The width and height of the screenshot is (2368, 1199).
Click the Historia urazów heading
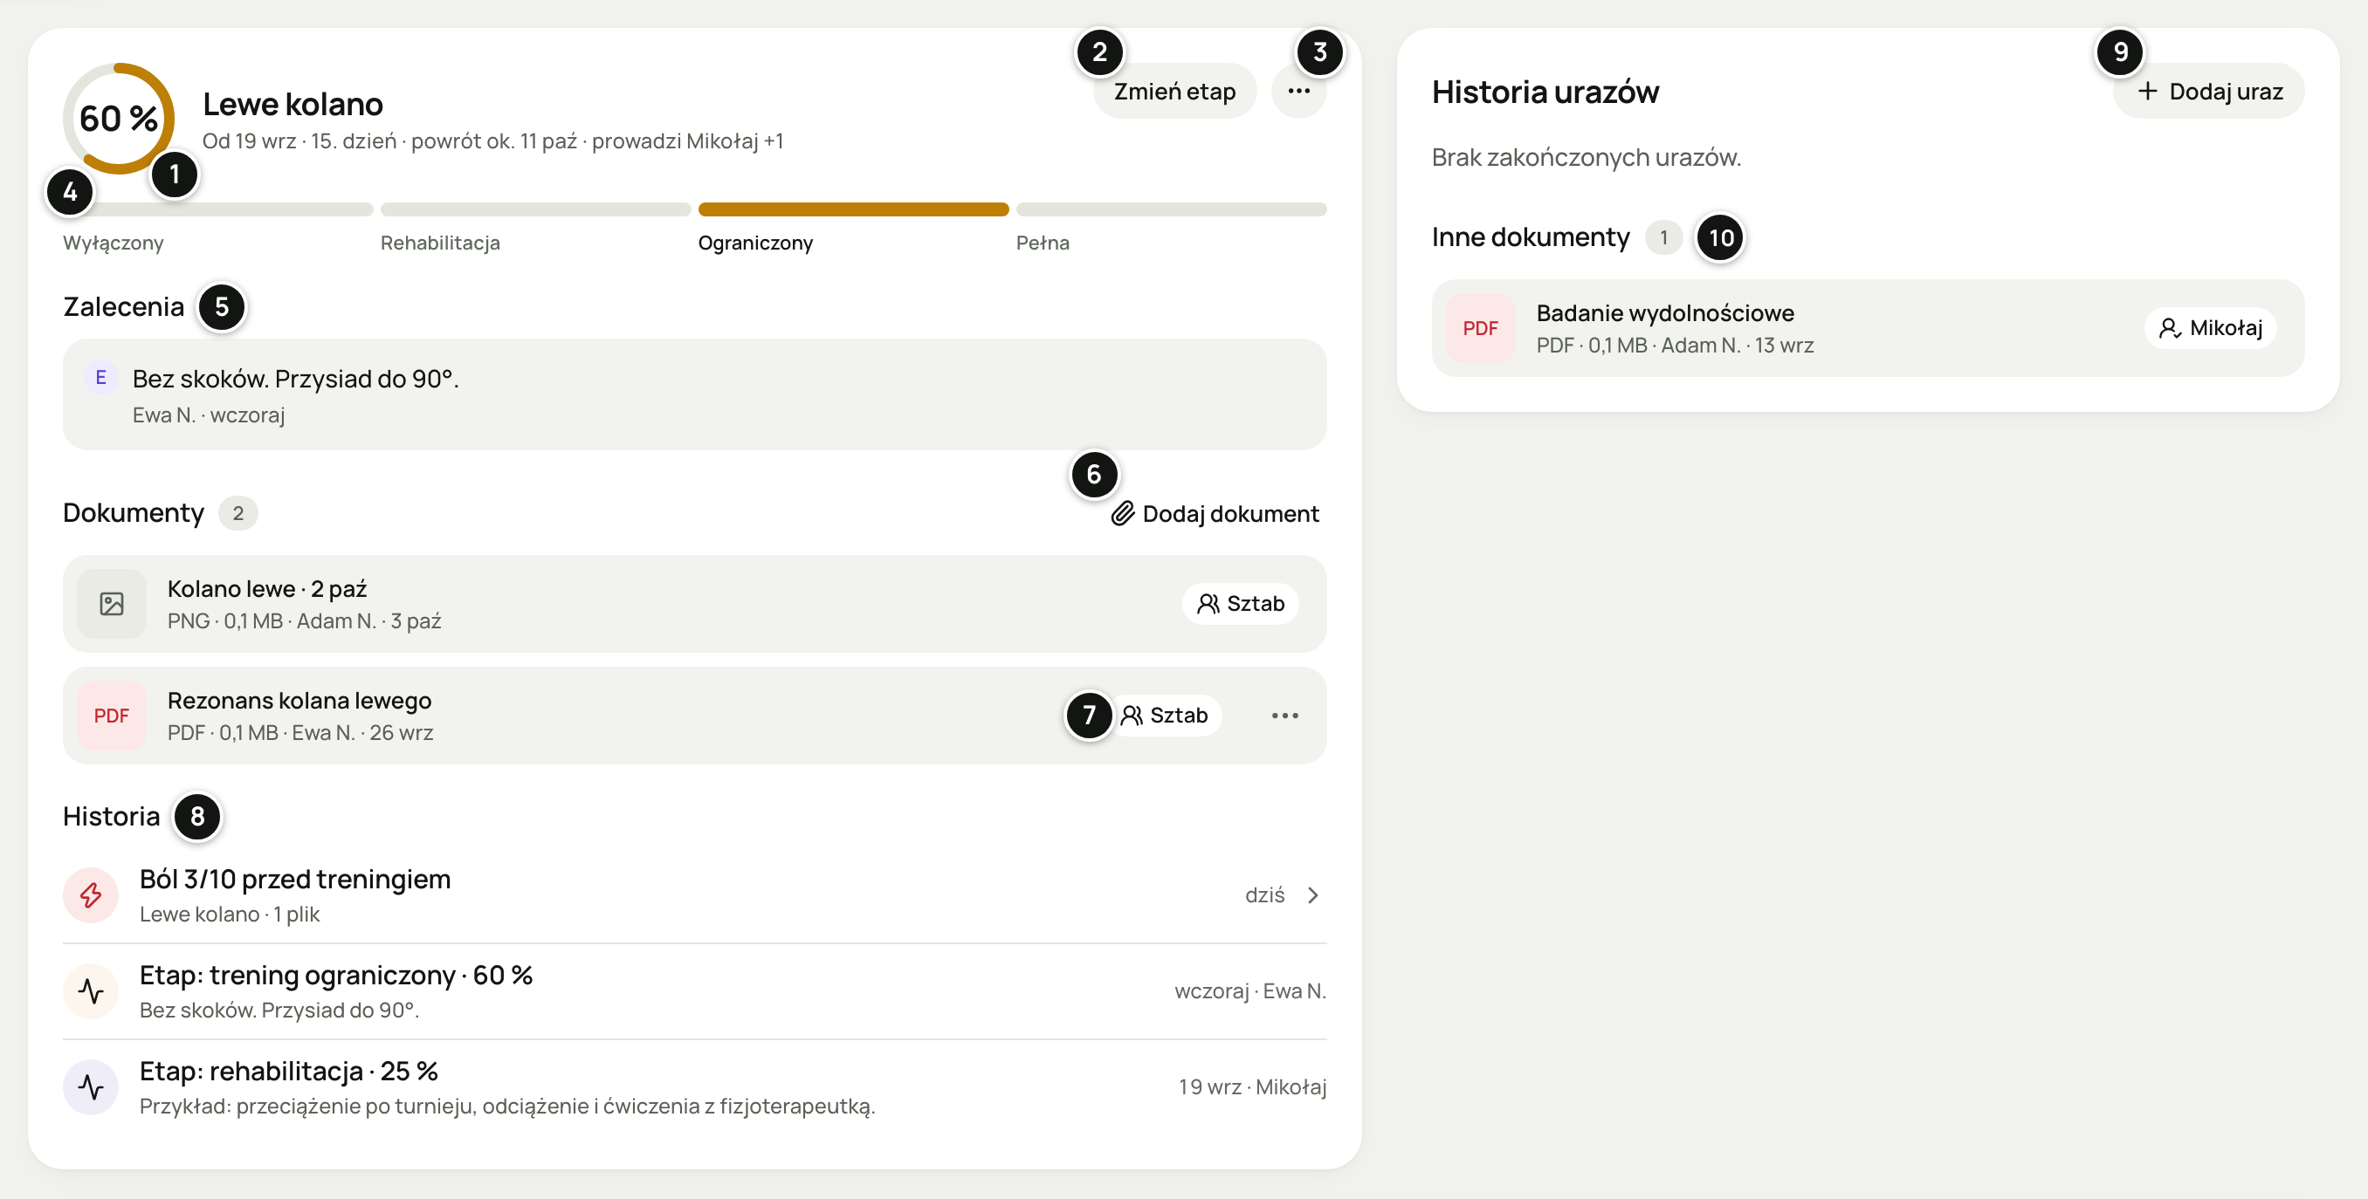pos(1545,91)
